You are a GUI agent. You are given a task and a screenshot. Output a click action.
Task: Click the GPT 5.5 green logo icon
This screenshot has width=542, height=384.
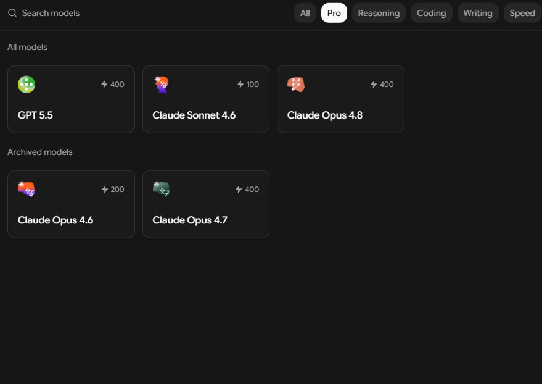point(27,85)
